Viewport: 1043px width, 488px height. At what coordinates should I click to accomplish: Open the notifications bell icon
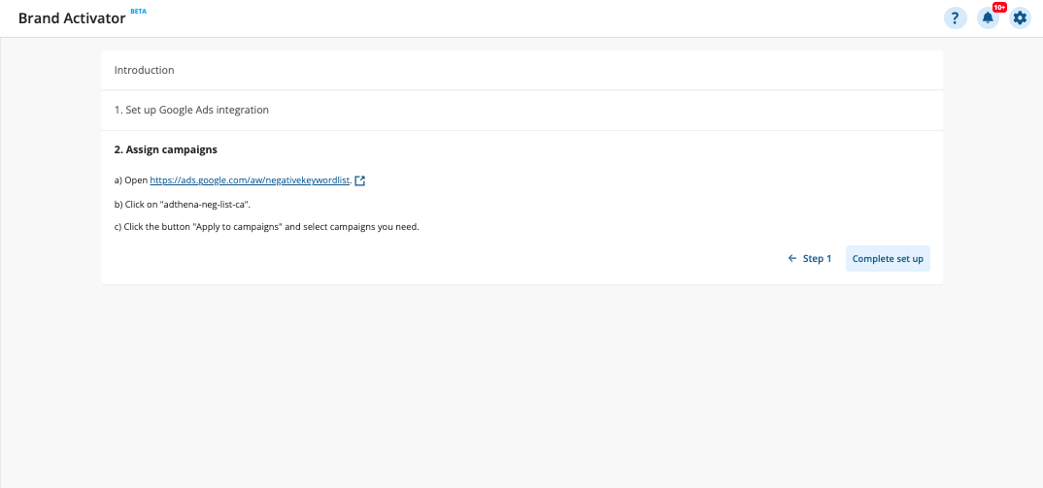(x=988, y=18)
